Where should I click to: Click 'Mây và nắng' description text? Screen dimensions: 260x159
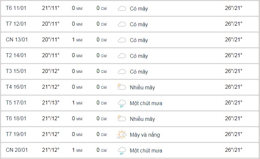click(145, 135)
